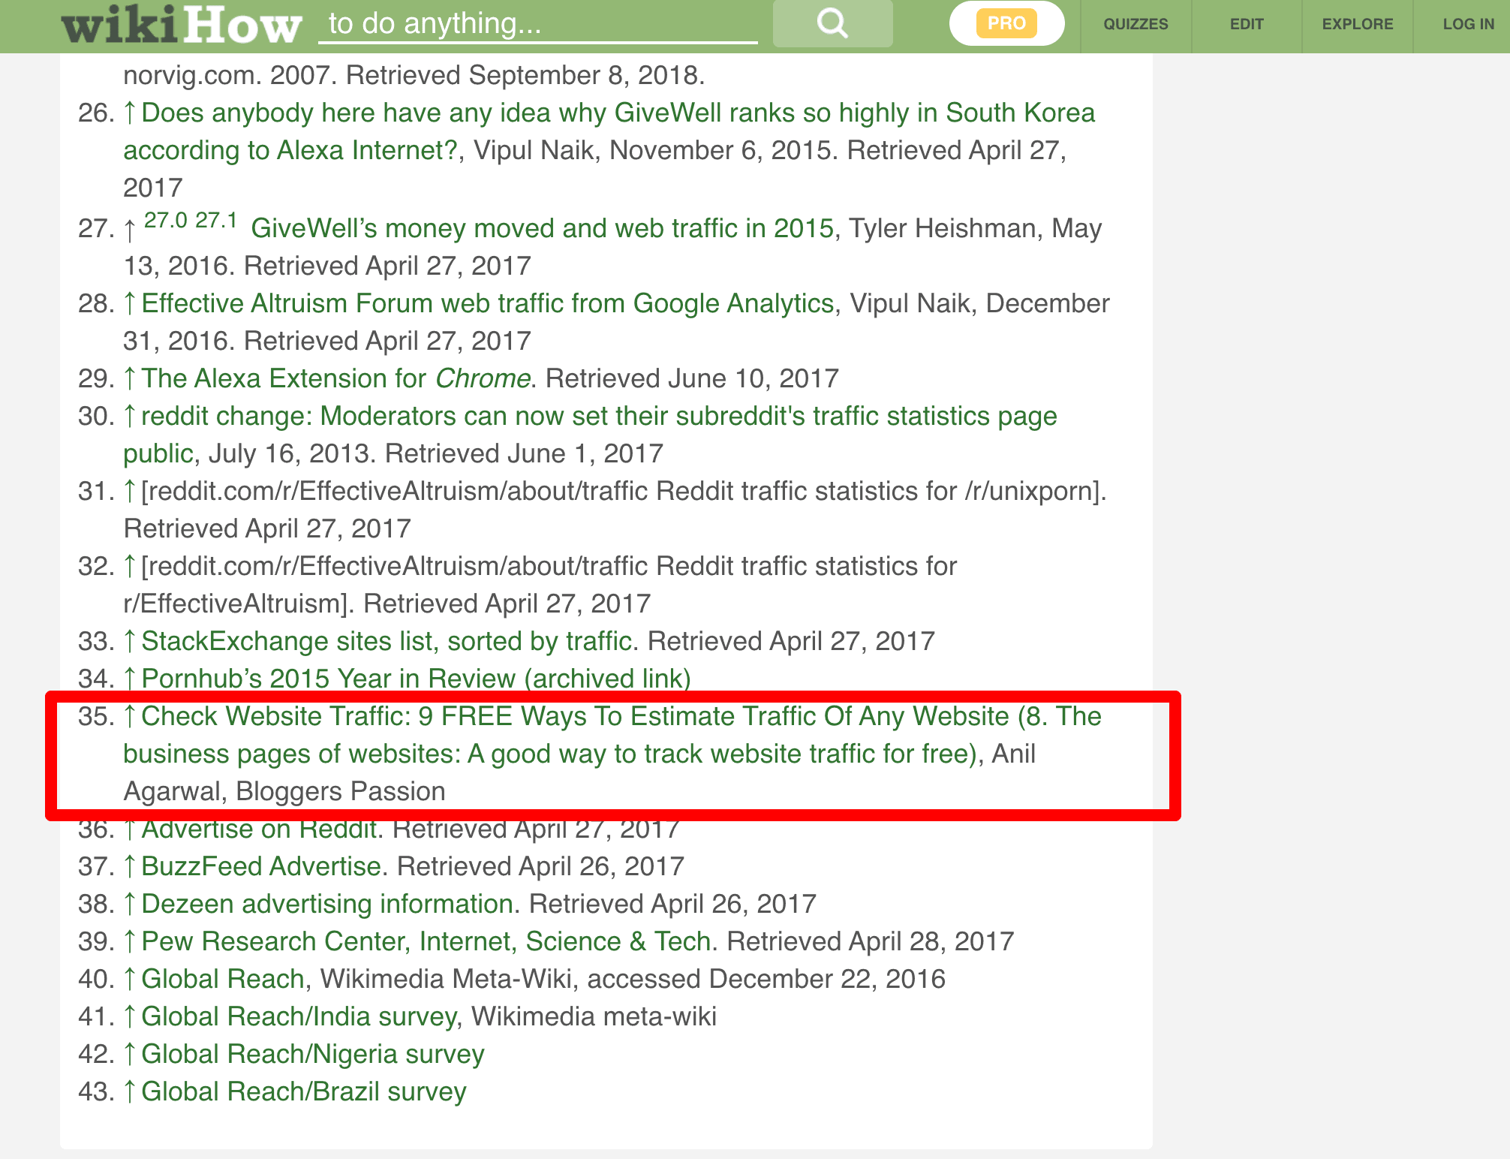Click the up-arrow next to reference 30
This screenshot has width=1510, height=1159.
tap(129, 416)
